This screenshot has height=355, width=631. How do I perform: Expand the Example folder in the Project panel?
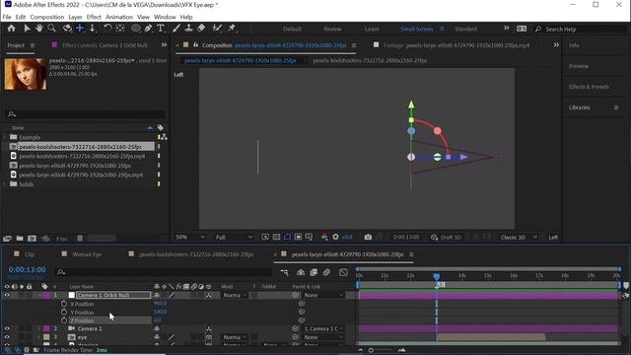[5, 137]
